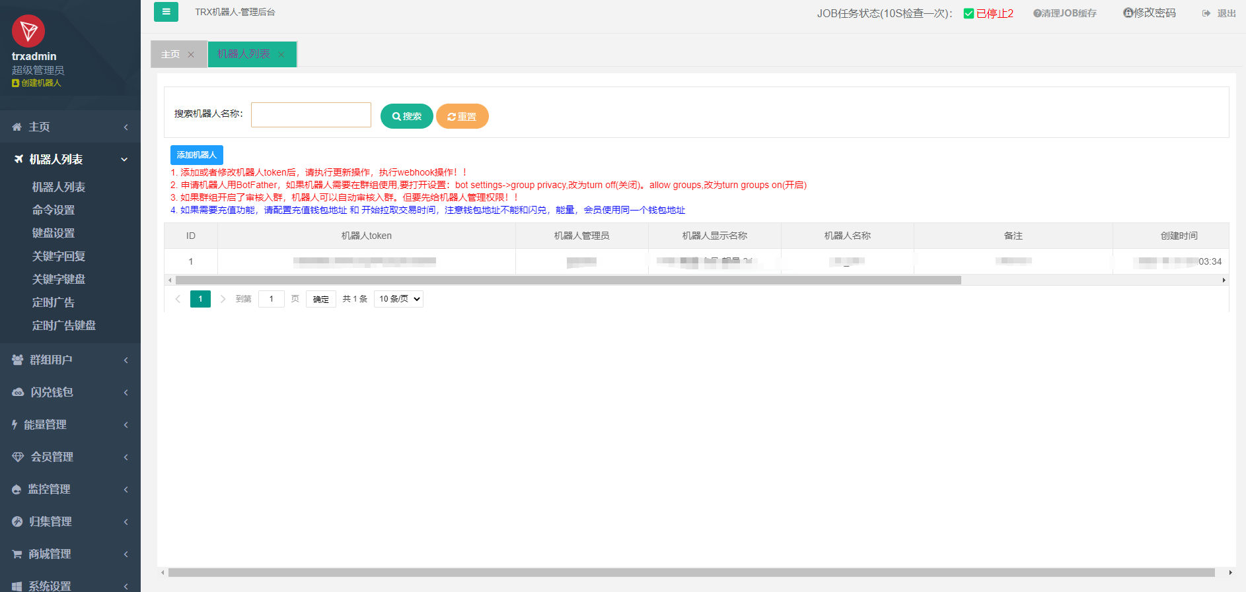This screenshot has height=592, width=1246.
Task: Open 关键字回复 submenu item
Action: (x=59, y=257)
